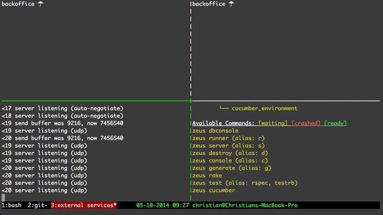Switch to the 1:bash tmux window
Viewport: 383px width, 215px height.
(x=12, y=205)
